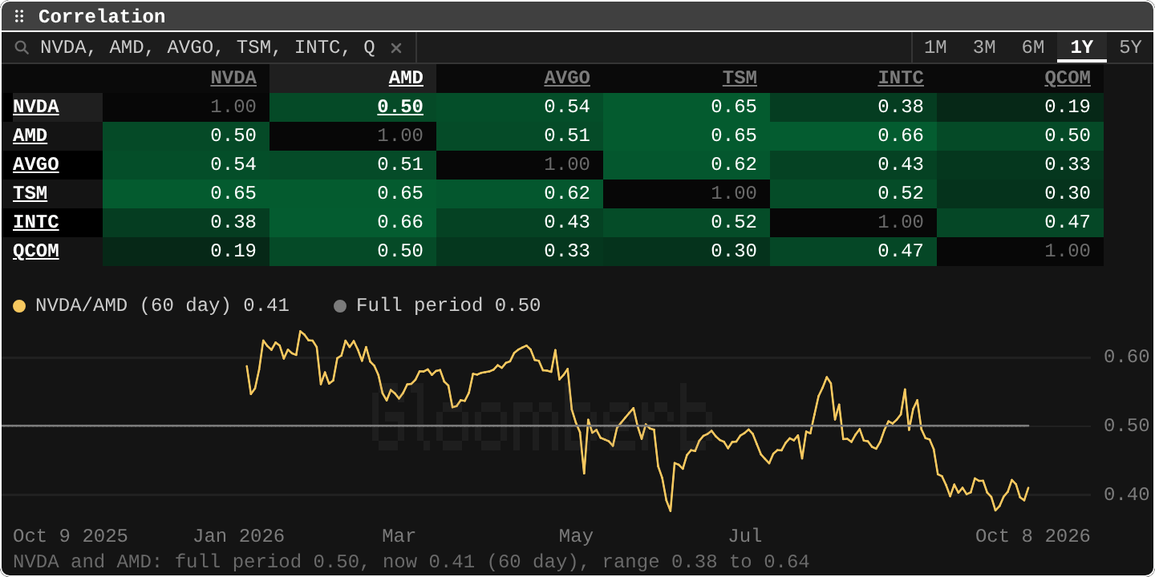Click the Oct 8 2026 date label
This screenshot has height=577, width=1155.
pyautogui.click(x=1033, y=536)
